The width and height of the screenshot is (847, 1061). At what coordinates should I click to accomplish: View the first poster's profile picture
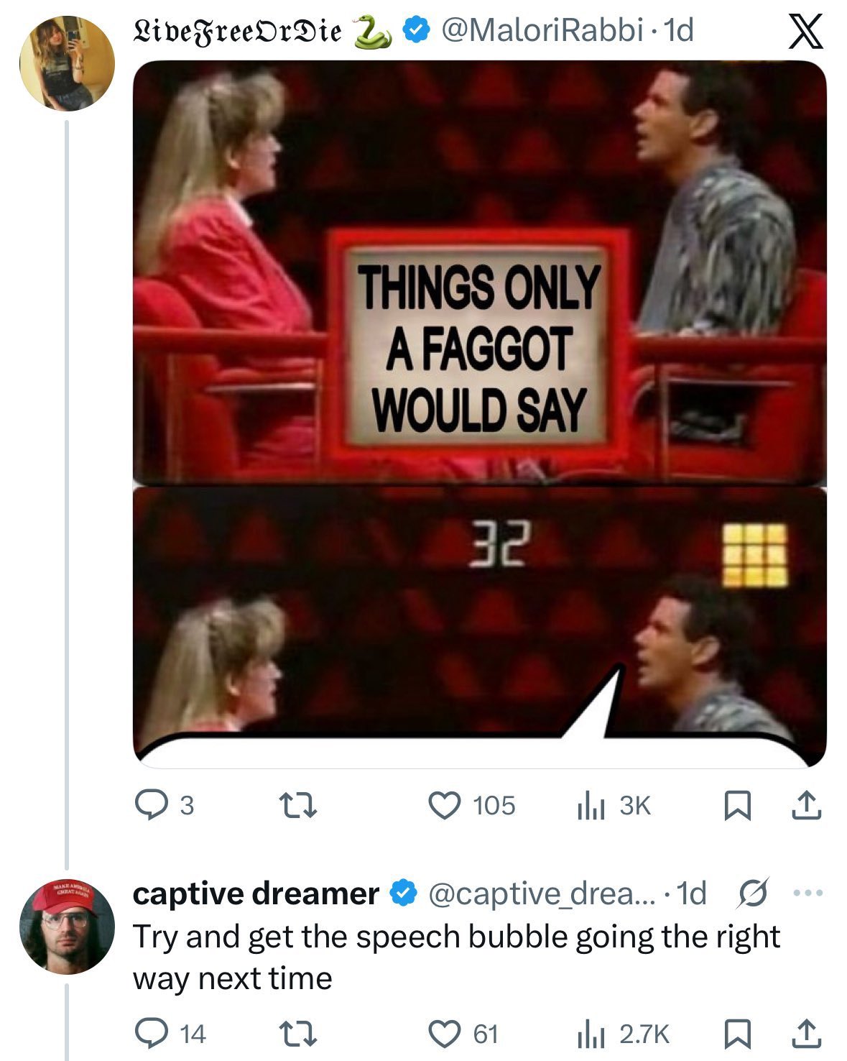coord(66,63)
